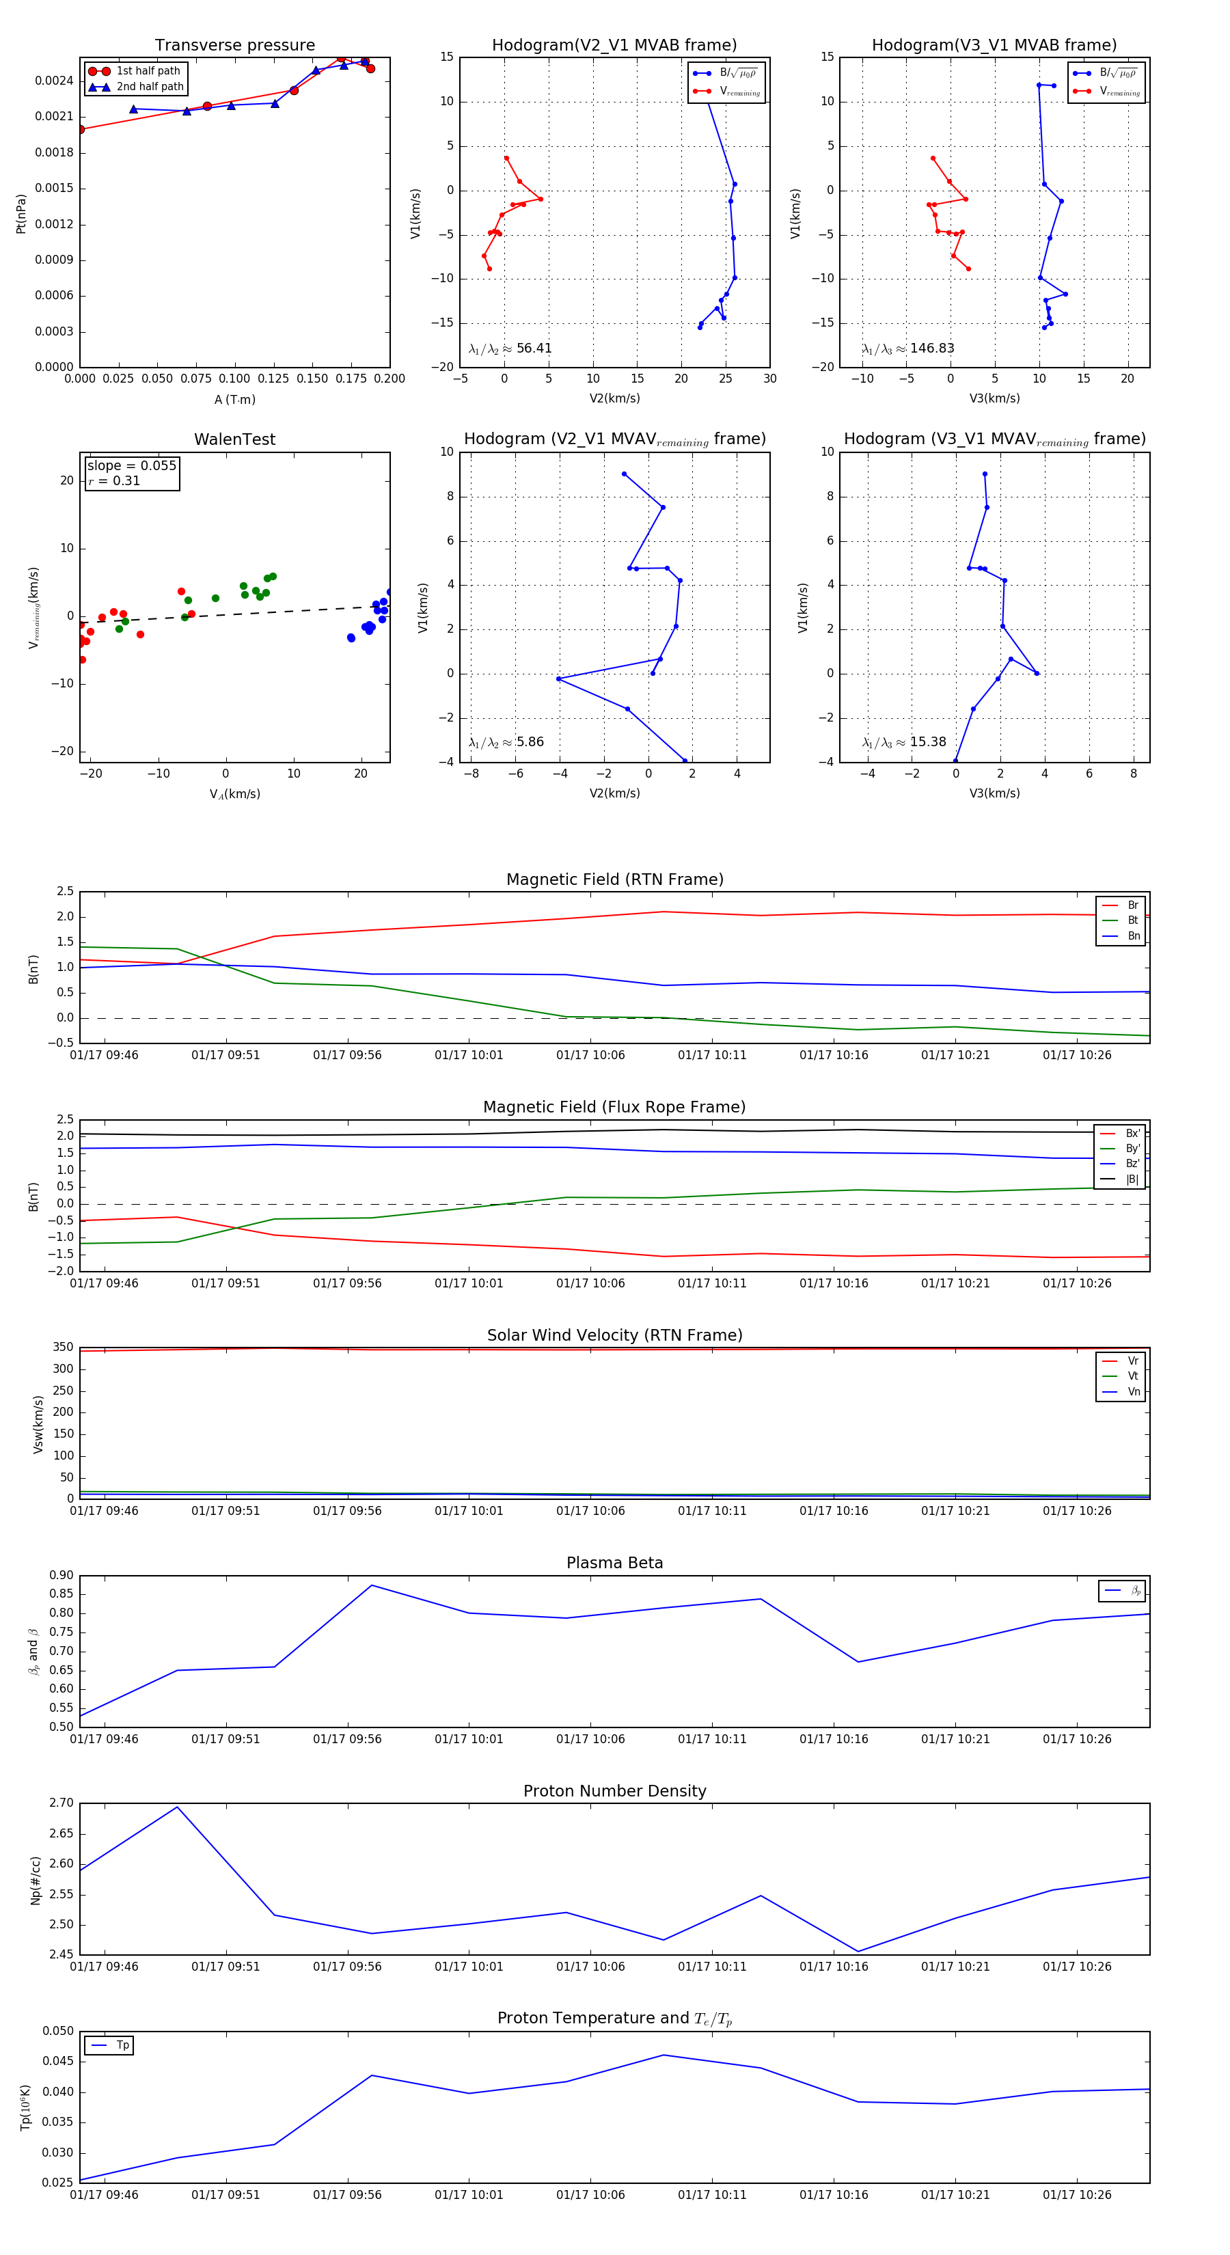The height and width of the screenshot is (2255, 1230).
Task: Click the 'Tp(10^6K)' y-axis label
Action: click(x=25, y=2107)
